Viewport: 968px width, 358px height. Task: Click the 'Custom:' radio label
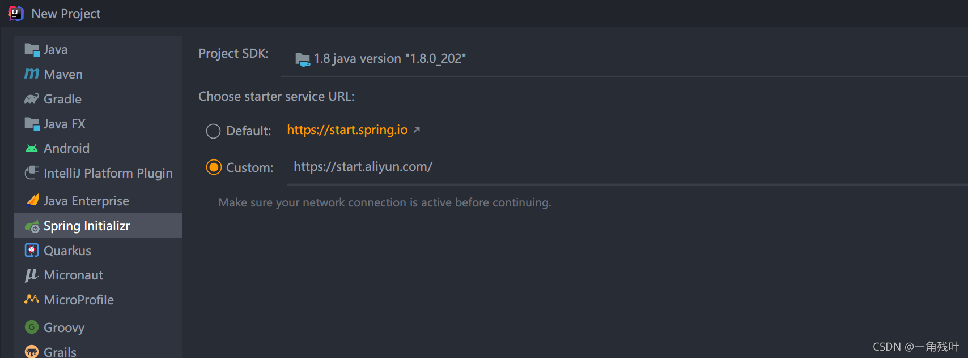click(250, 167)
